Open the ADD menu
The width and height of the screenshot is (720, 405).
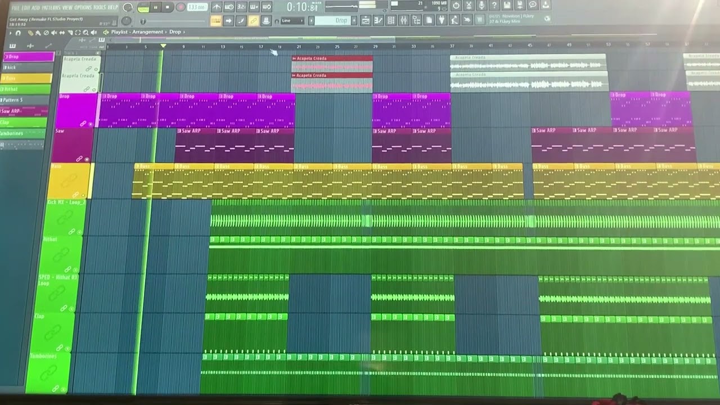click(x=36, y=7)
